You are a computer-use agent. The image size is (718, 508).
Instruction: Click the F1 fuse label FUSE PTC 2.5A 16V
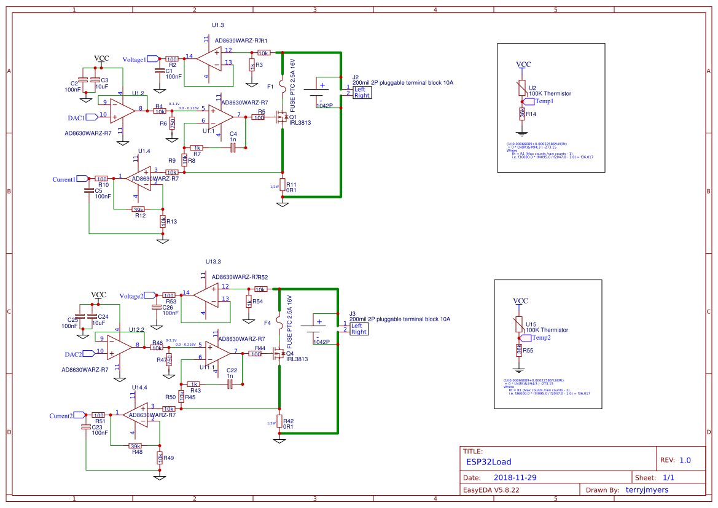coord(292,85)
